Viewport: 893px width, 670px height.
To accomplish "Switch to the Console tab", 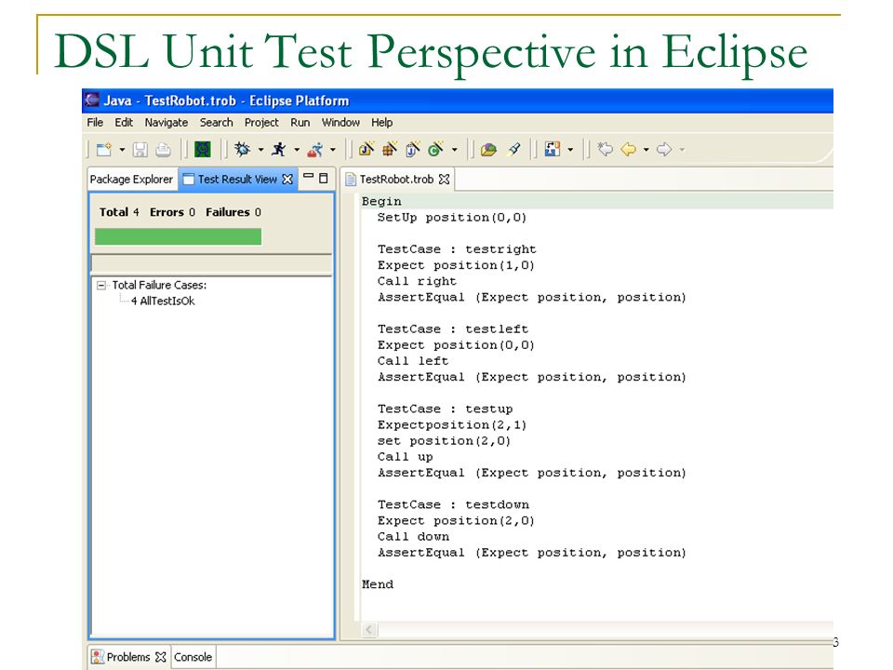I will [193, 657].
